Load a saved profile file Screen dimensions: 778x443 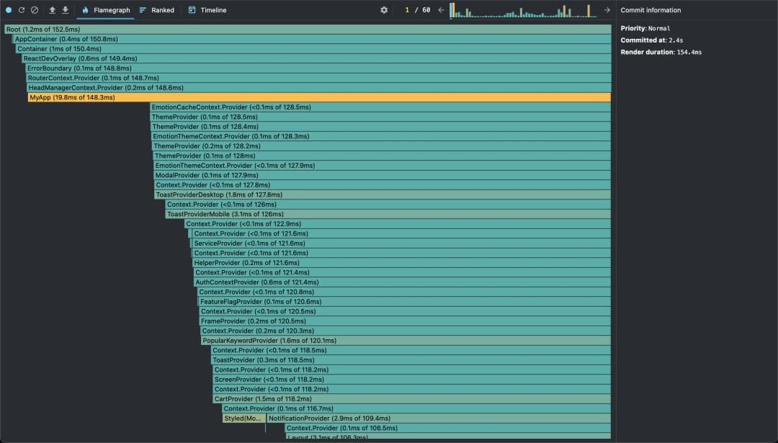click(x=52, y=10)
